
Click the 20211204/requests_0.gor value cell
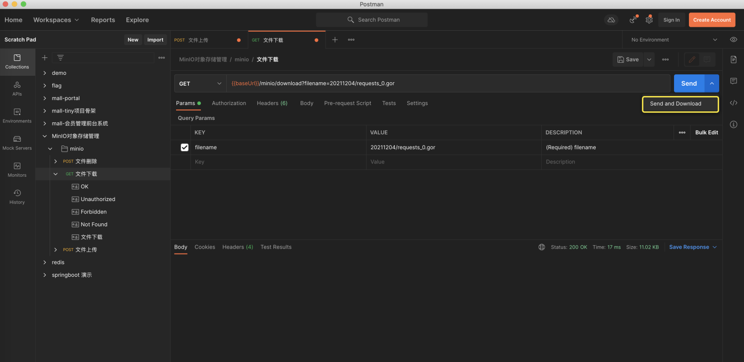(454, 148)
